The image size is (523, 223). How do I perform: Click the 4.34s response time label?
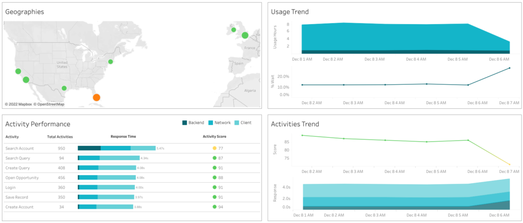pos(145,158)
